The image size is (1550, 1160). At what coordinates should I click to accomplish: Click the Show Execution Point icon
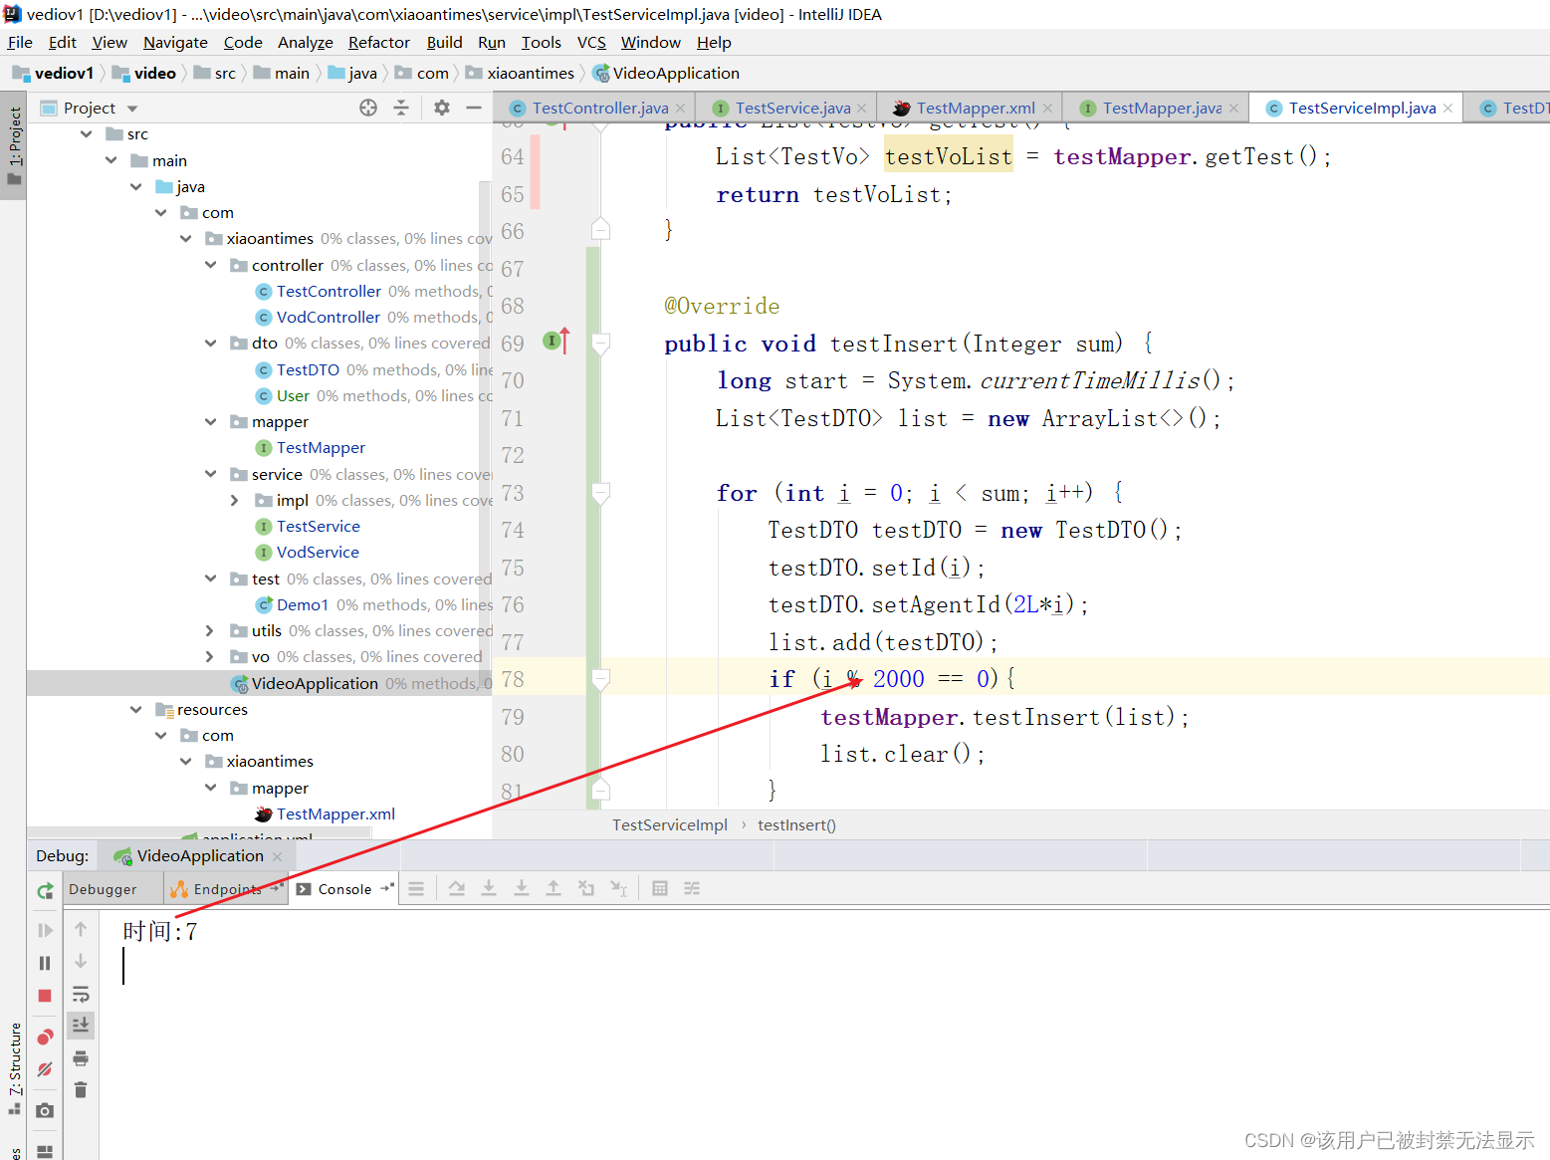pos(416,888)
